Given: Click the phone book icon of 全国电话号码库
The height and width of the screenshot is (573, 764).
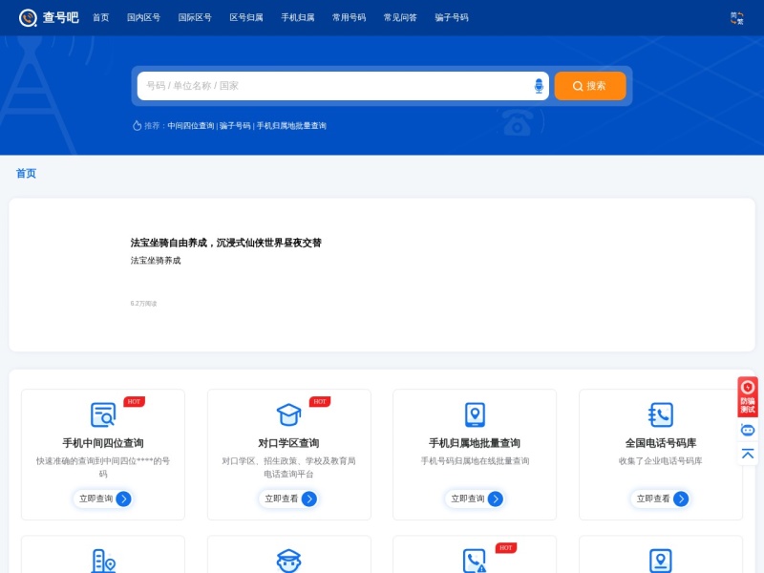Looking at the screenshot, I should (x=661, y=414).
